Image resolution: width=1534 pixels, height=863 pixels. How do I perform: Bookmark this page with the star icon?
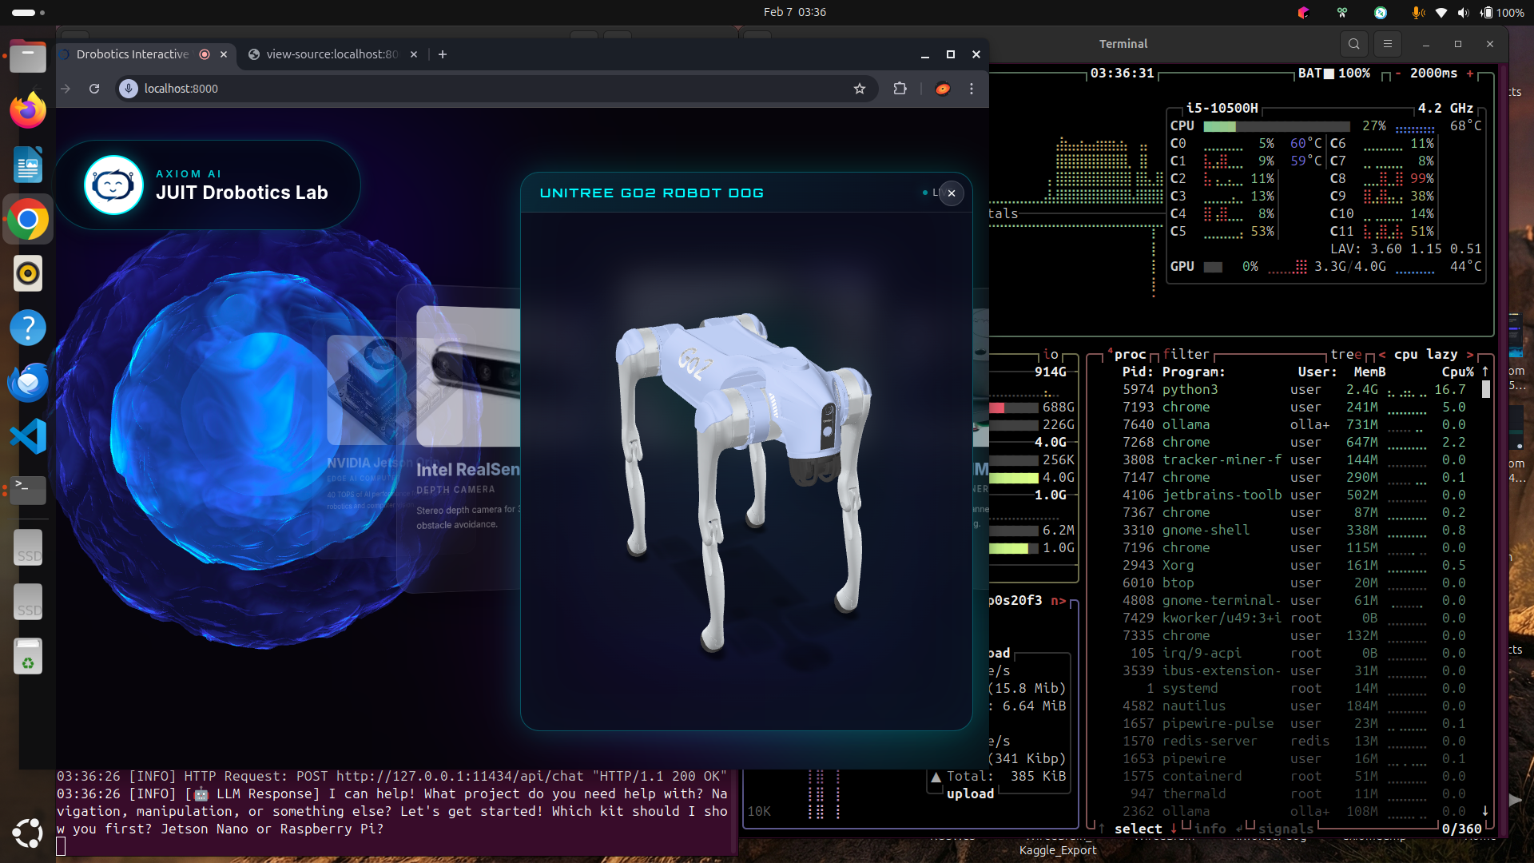pos(860,89)
